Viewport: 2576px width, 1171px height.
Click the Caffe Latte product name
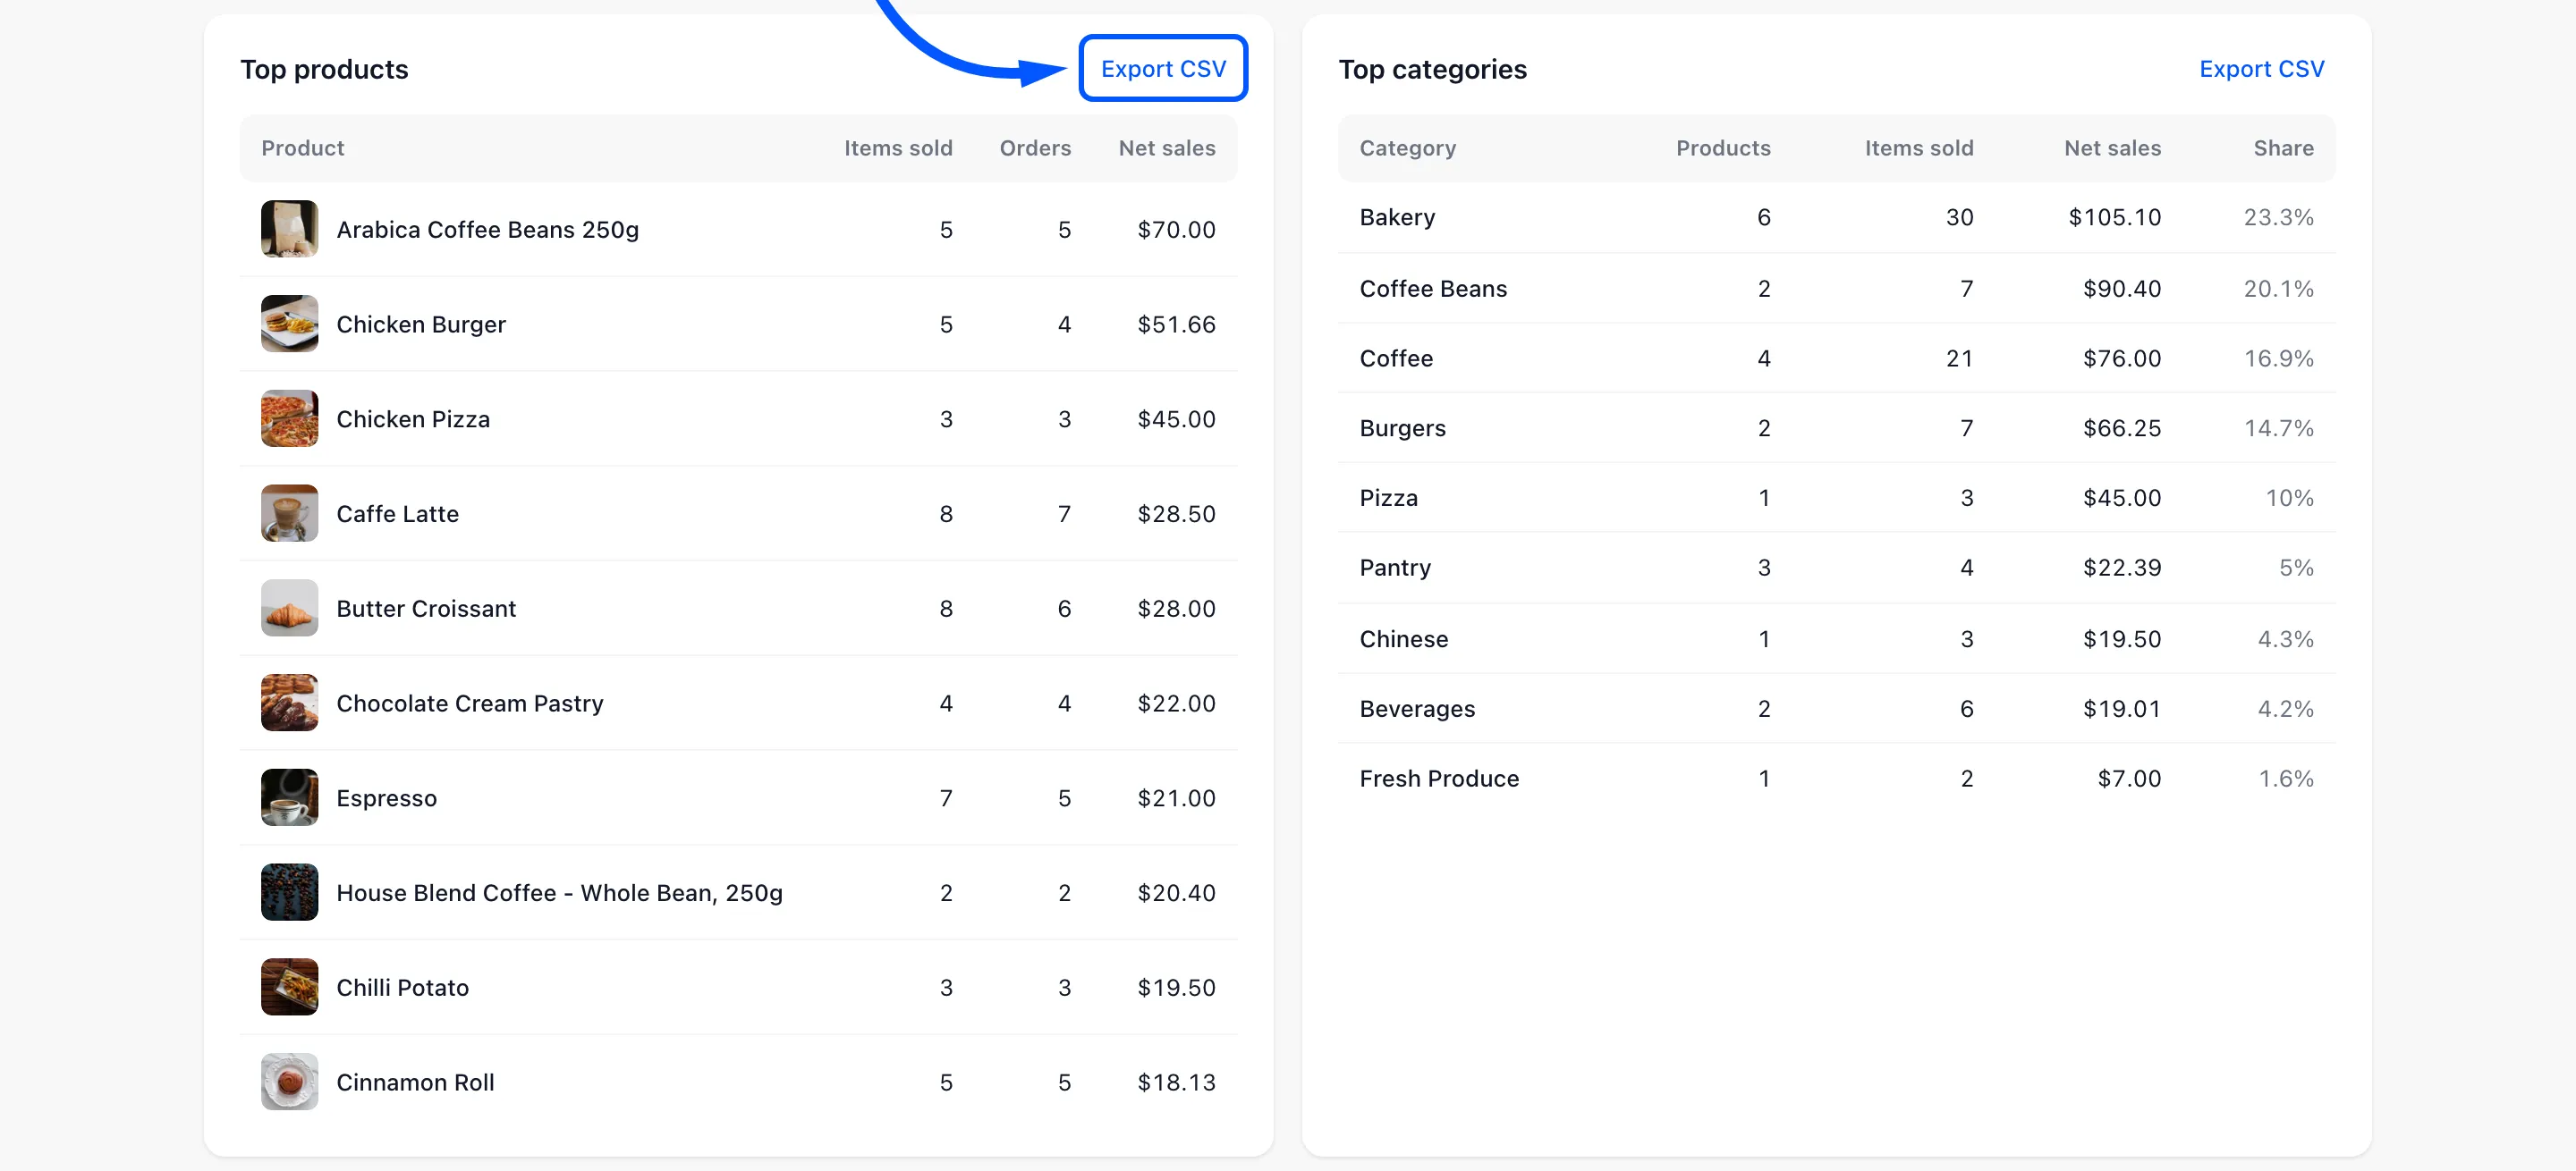coord(398,515)
